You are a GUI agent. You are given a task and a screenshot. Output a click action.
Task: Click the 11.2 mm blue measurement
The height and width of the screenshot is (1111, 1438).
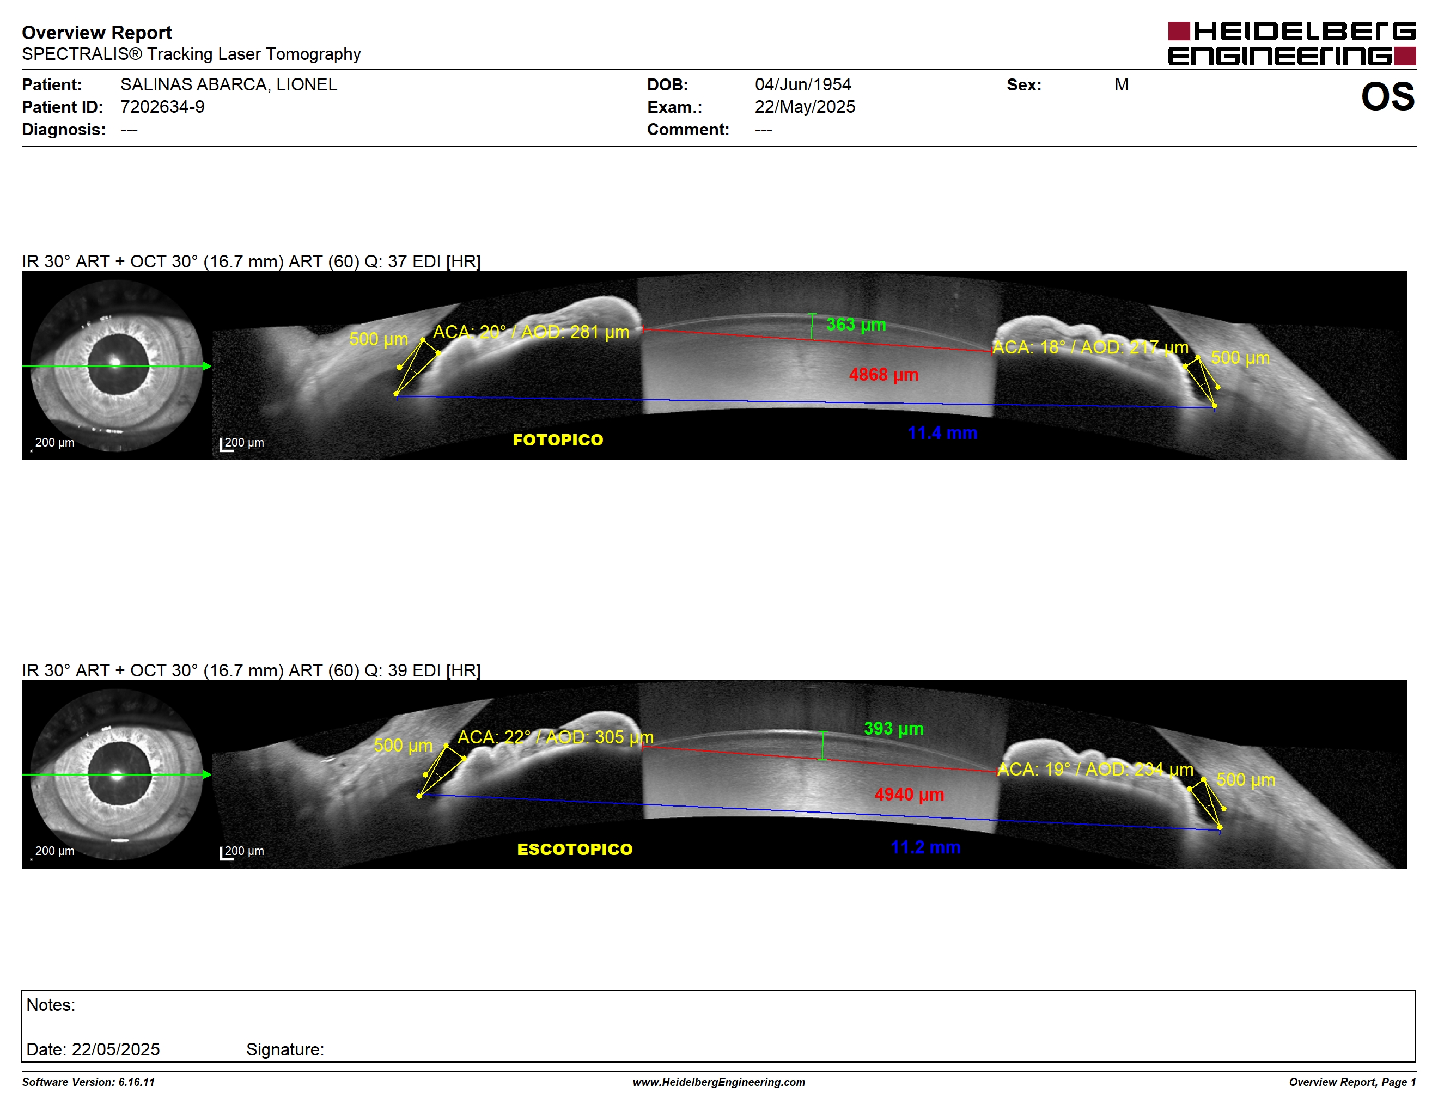click(x=925, y=847)
